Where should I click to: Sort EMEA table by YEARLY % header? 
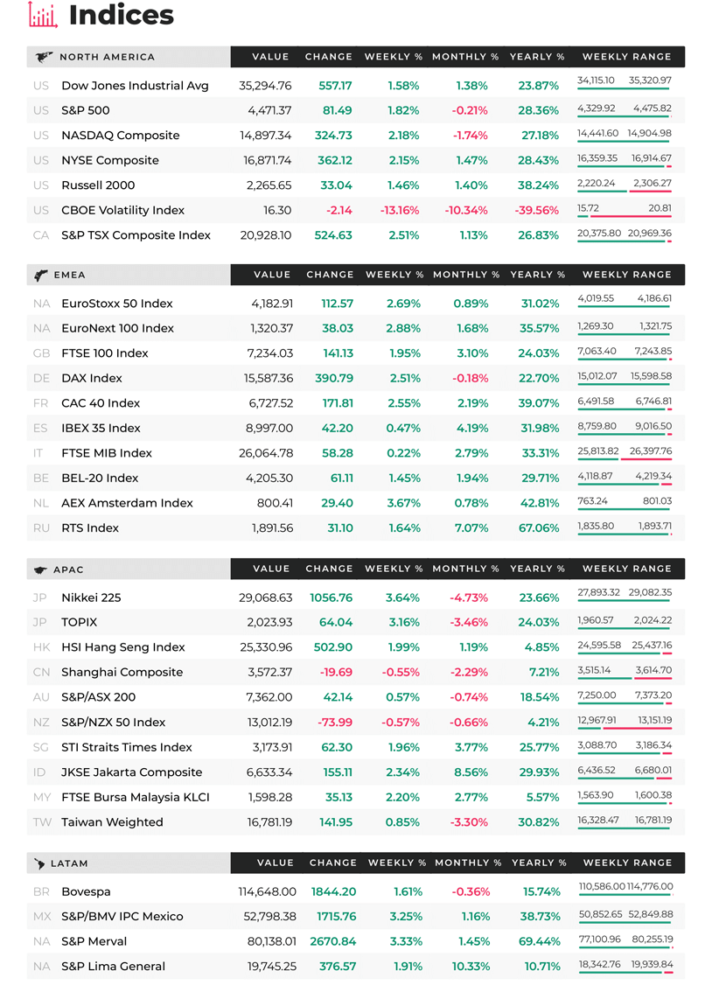pos(538,275)
